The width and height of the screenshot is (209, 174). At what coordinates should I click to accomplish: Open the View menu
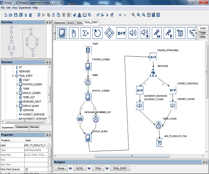point(15,8)
